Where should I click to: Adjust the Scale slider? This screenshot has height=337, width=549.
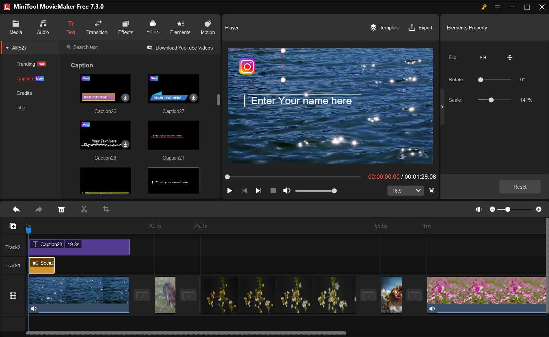(495, 100)
